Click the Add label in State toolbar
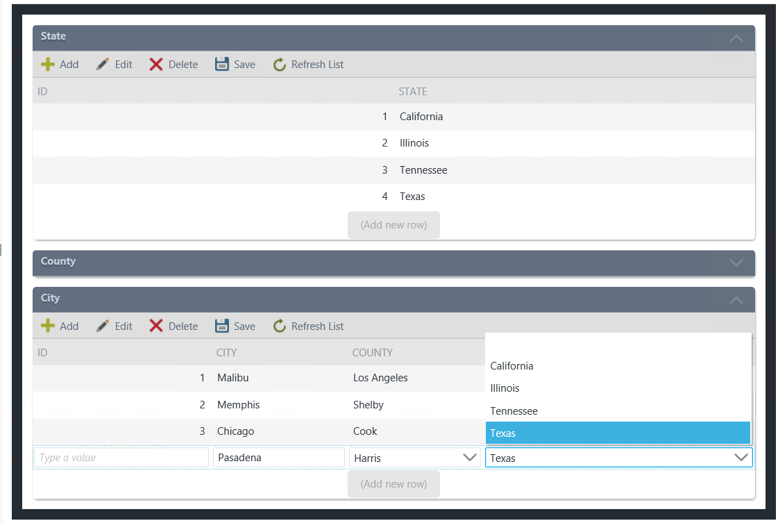The height and width of the screenshot is (523, 778). point(69,65)
